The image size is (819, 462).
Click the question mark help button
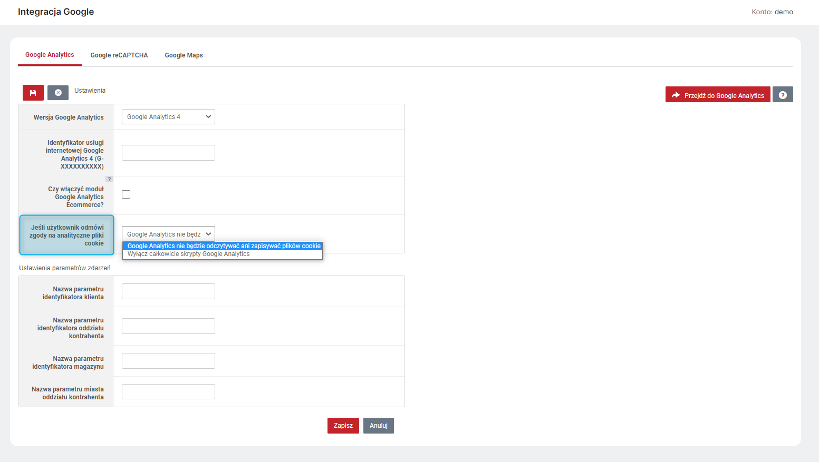(783, 95)
